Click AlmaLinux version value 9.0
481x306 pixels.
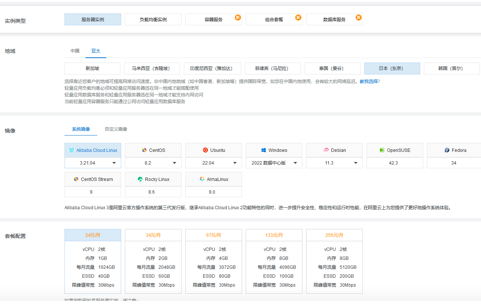tap(212, 192)
